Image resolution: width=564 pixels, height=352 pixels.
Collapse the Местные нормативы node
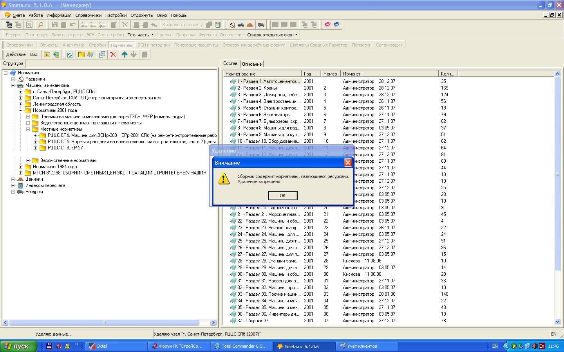coord(28,129)
